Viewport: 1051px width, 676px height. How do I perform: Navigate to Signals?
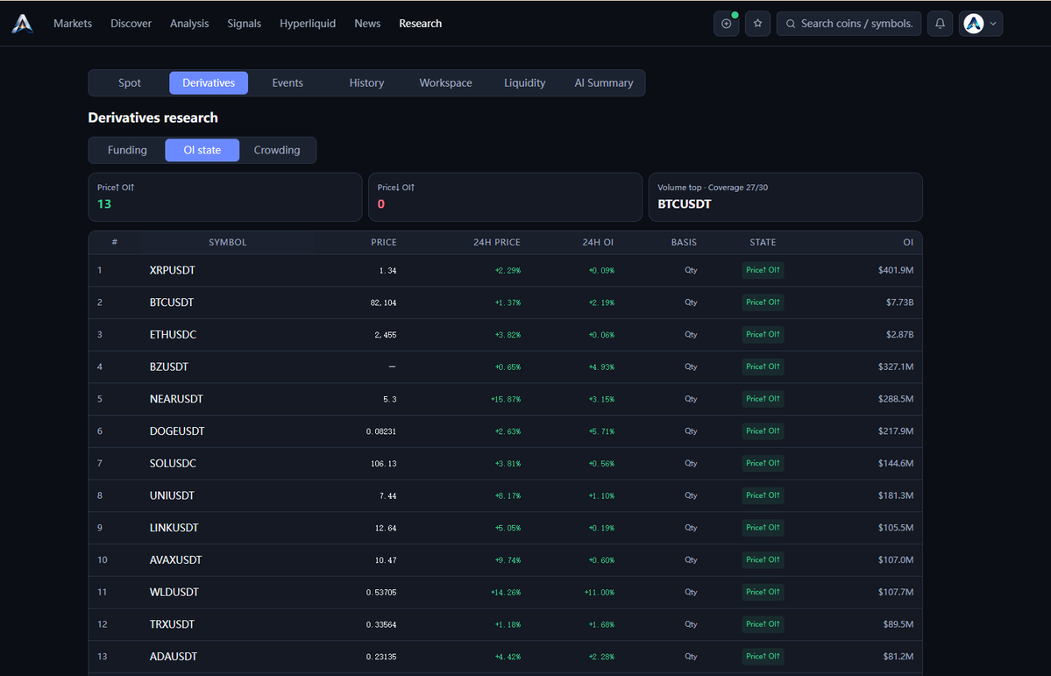pos(244,24)
